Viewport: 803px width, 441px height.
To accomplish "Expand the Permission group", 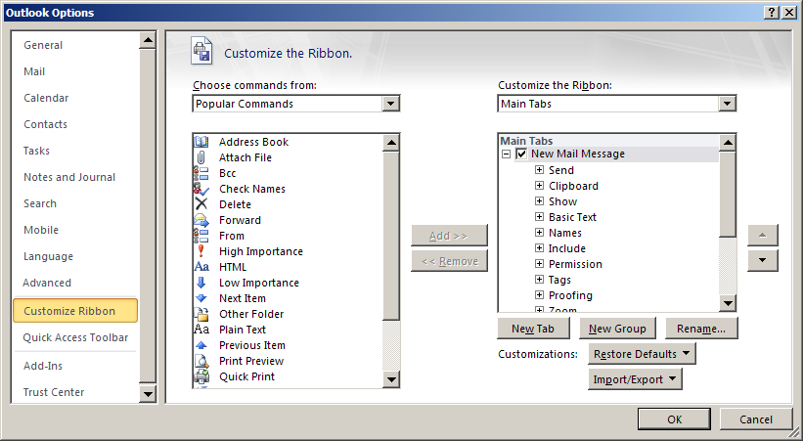I will click(539, 264).
